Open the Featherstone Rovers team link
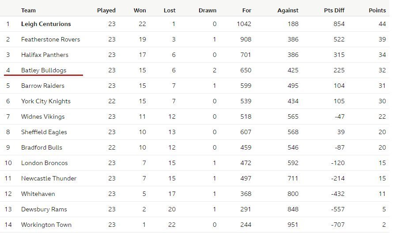Screen dimensions: 400x233 click(50, 39)
